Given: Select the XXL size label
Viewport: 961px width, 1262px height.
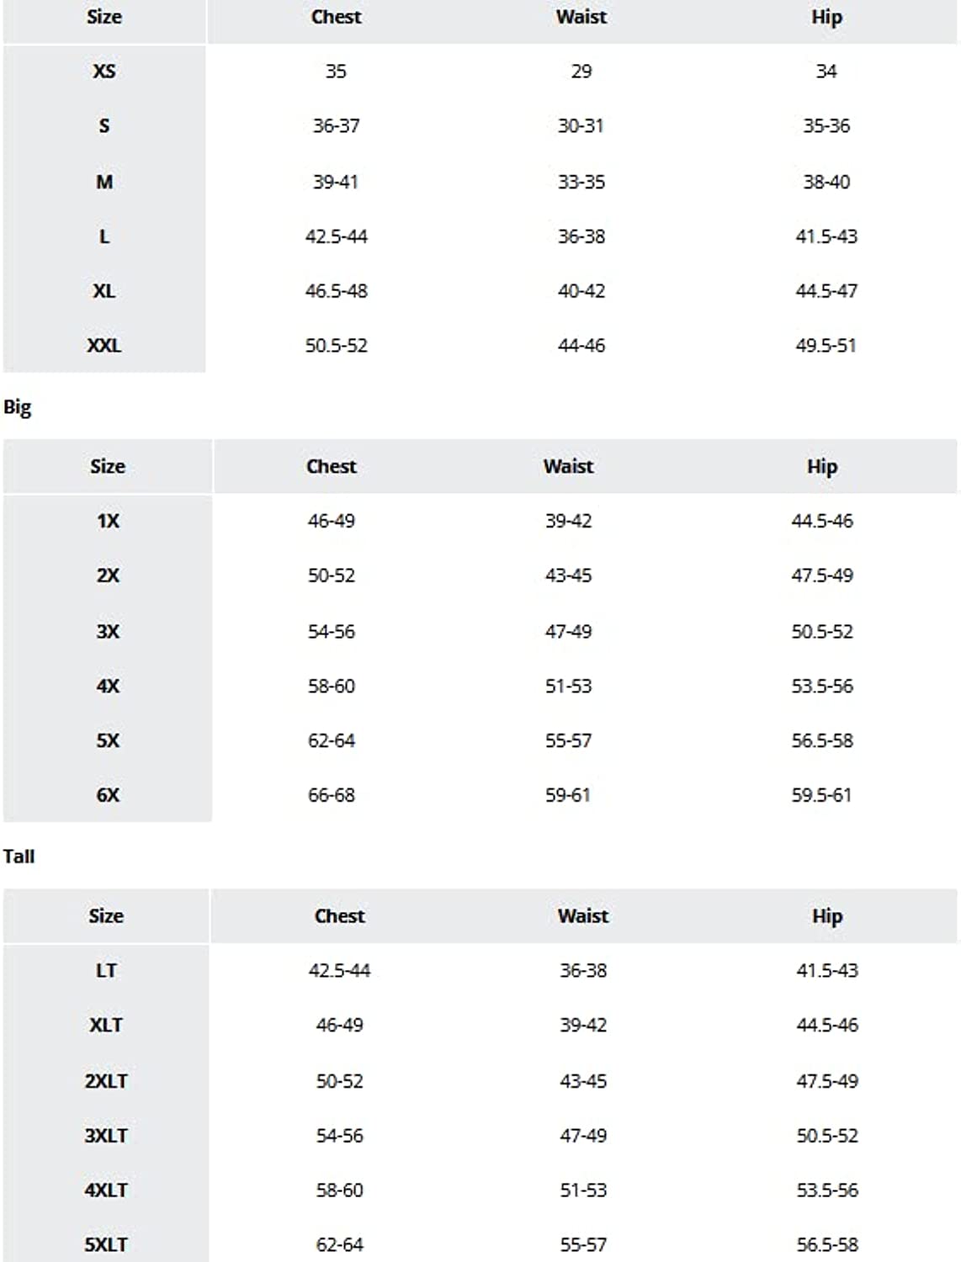Looking at the screenshot, I should click(x=104, y=346).
